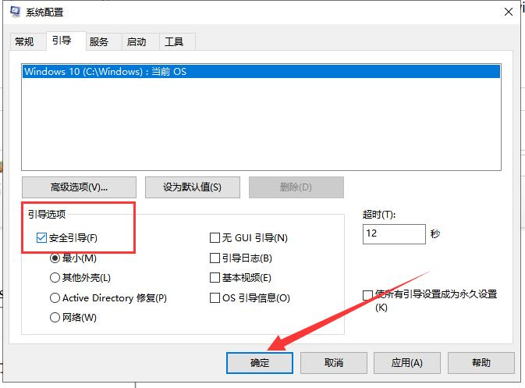525x388 pixels.
Task: Check the 引导日志 option
Action: [215, 258]
